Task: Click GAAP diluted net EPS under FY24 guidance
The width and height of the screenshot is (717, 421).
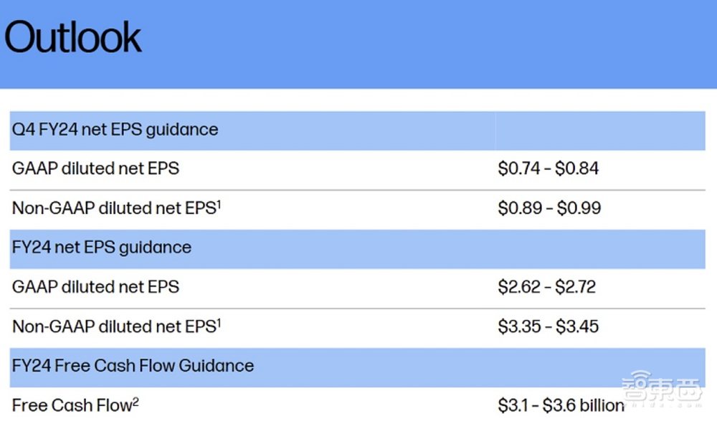Action: pos(95,287)
